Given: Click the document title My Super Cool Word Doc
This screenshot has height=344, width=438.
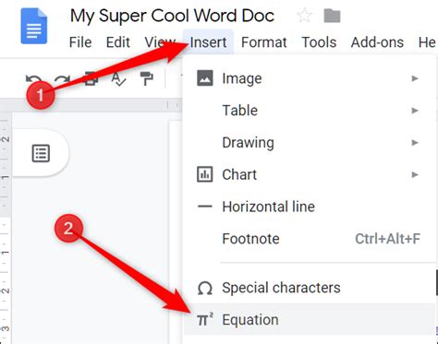Looking at the screenshot, I should click(172, 16).
